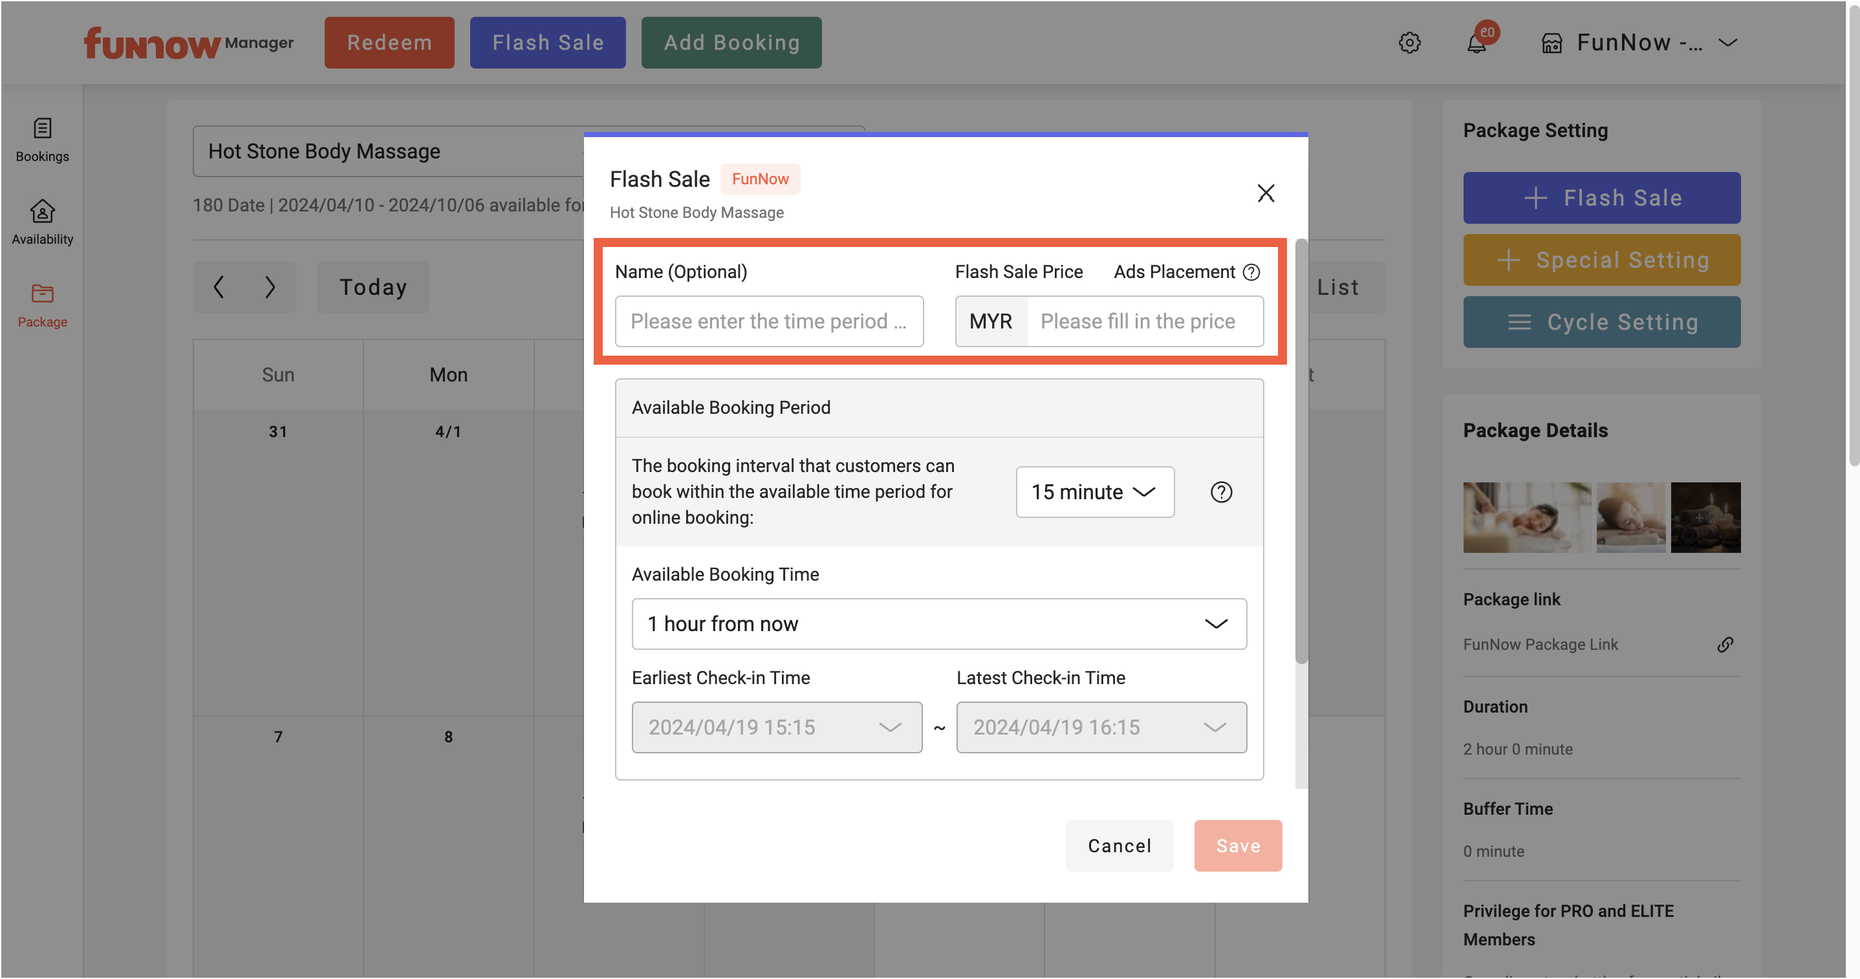Screen dimensions: 1860x979
Task: Click the Name (Optional) input field
Action: pyautogui.click(x=769, y=321)
